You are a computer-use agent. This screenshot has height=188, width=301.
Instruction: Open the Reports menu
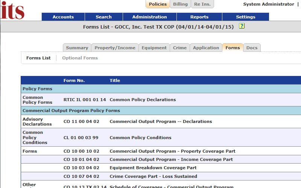click(199, 17)
